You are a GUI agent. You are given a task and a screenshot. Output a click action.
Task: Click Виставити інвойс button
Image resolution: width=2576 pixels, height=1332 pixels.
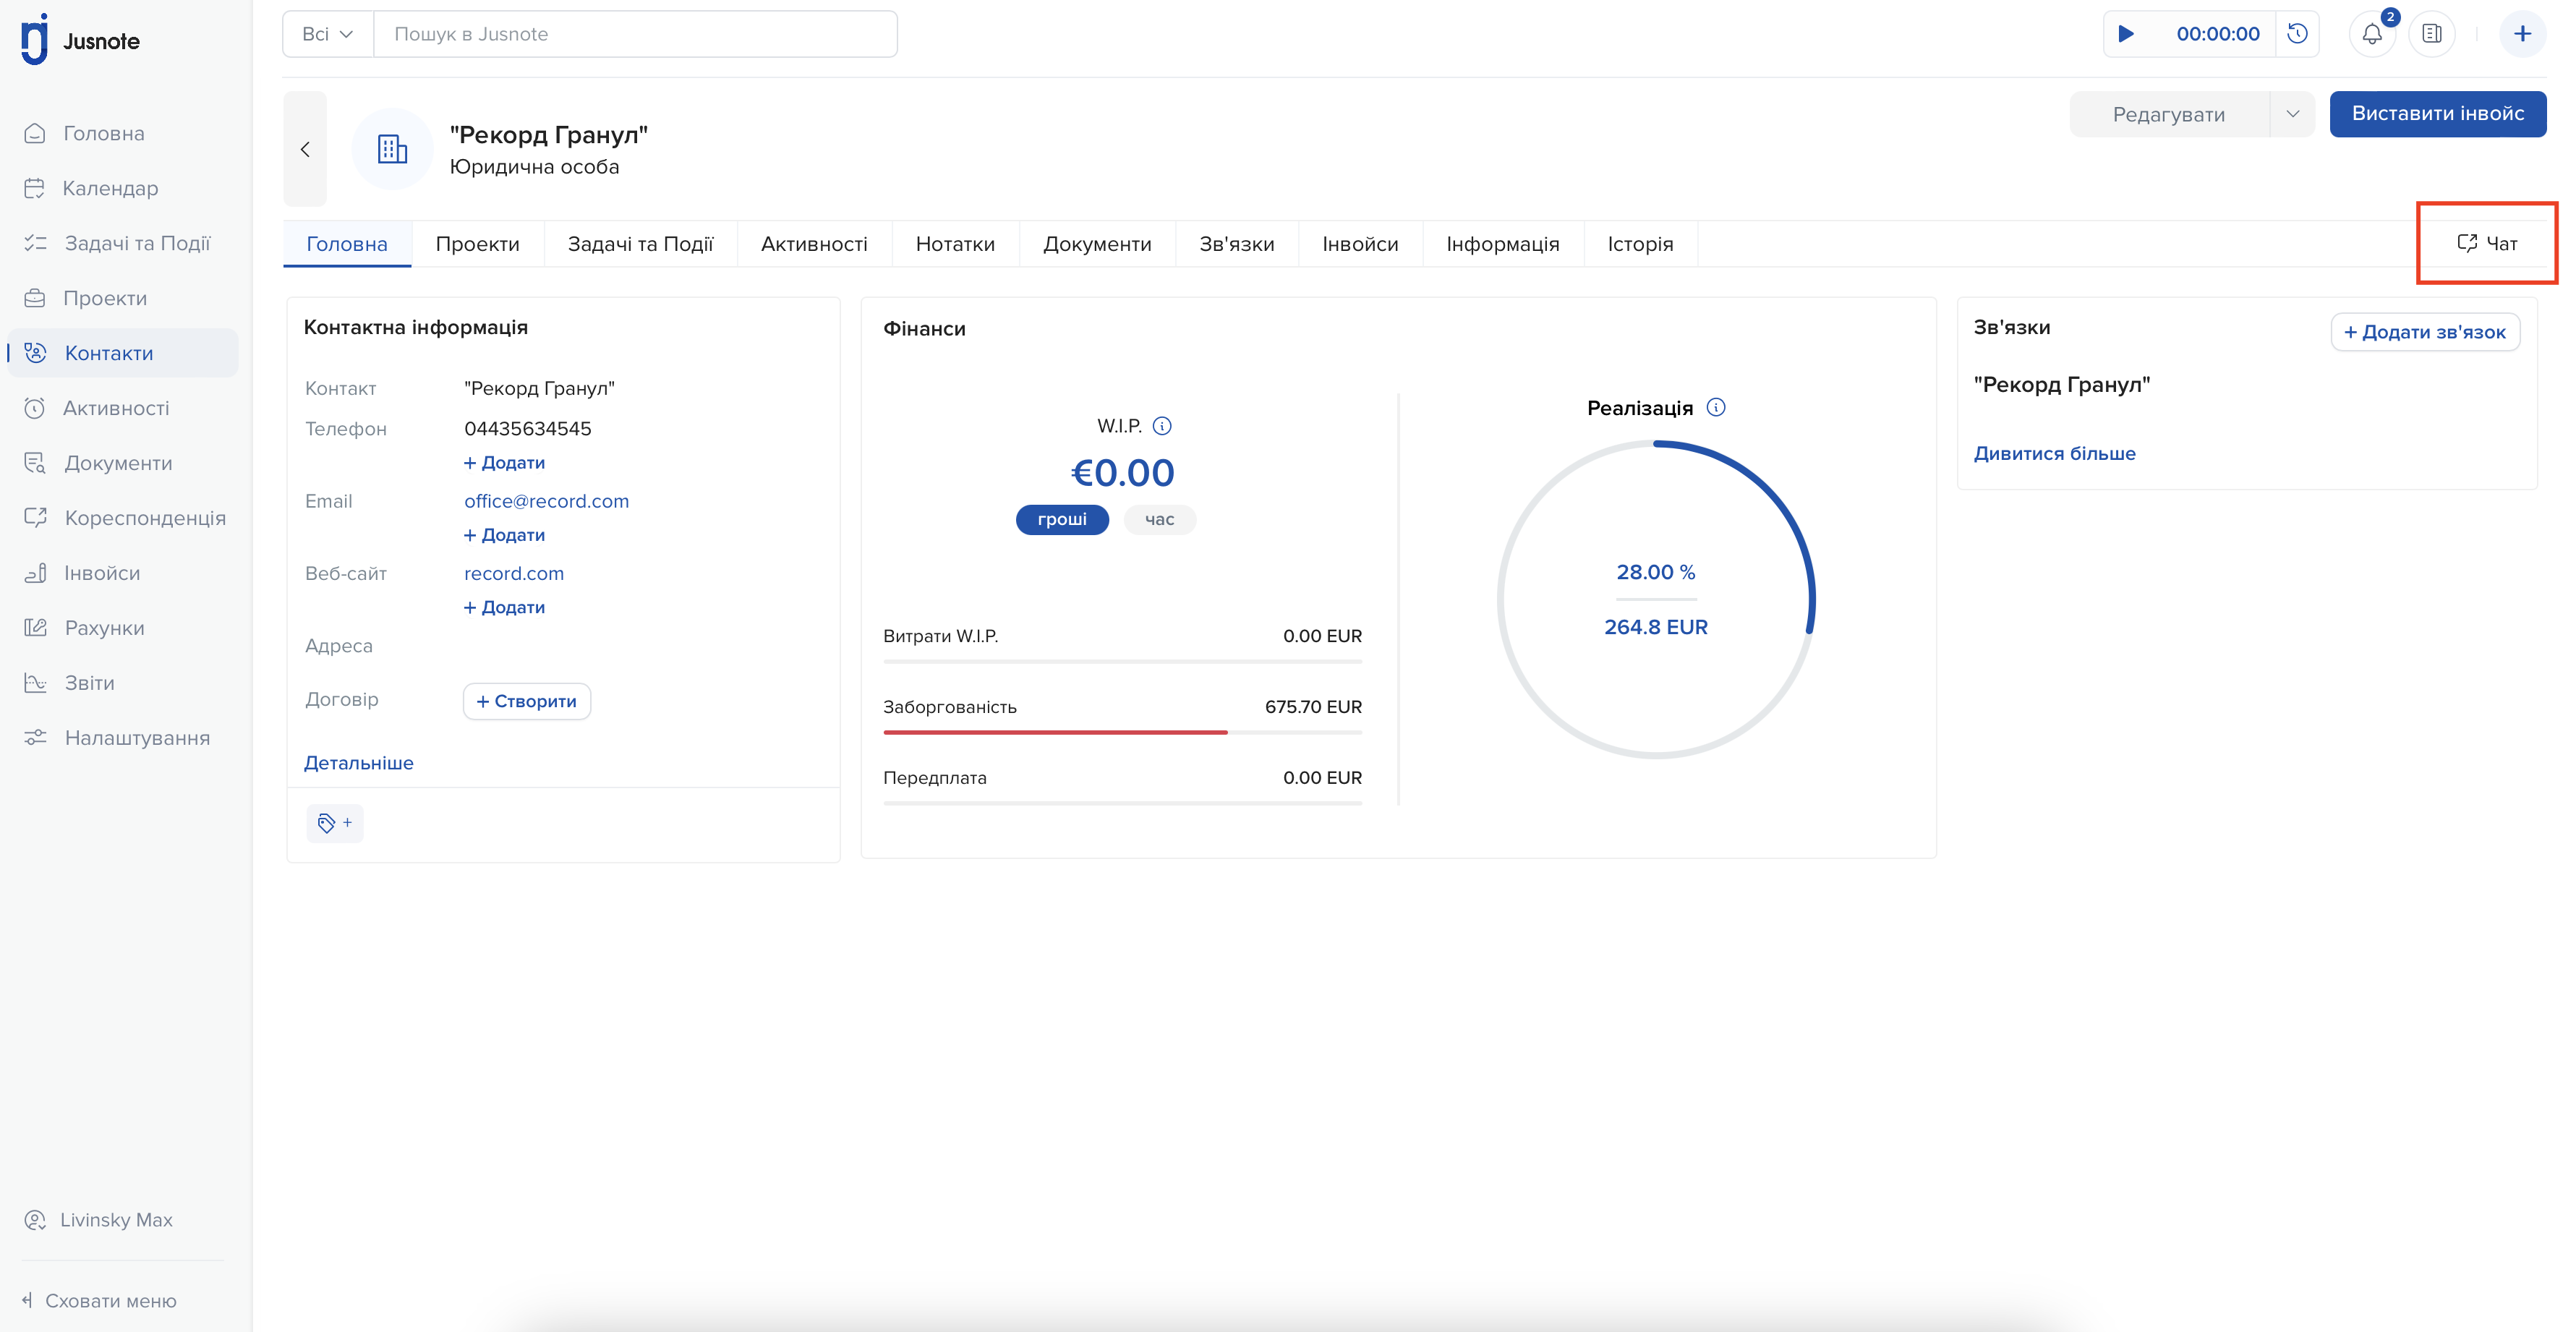click(x=2437, y=114)
